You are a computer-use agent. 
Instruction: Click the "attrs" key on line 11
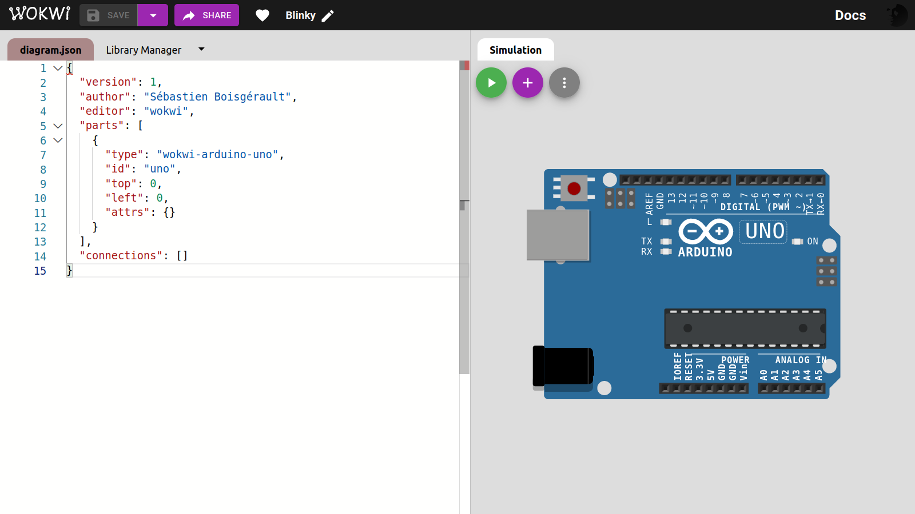(128, 212)
